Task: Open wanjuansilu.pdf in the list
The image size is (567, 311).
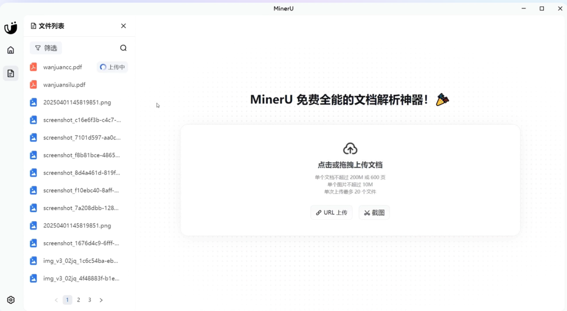Action: pyautogui.click(x=65, y=85)
